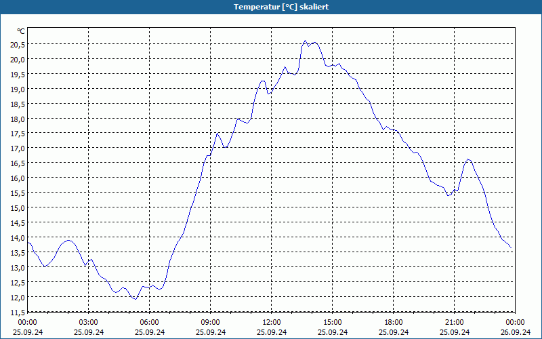Viewport: 542px width, 339px height.
Task: Click the 18,0 y-axis label
Action: pyautogui.click(x=18, y=119)
